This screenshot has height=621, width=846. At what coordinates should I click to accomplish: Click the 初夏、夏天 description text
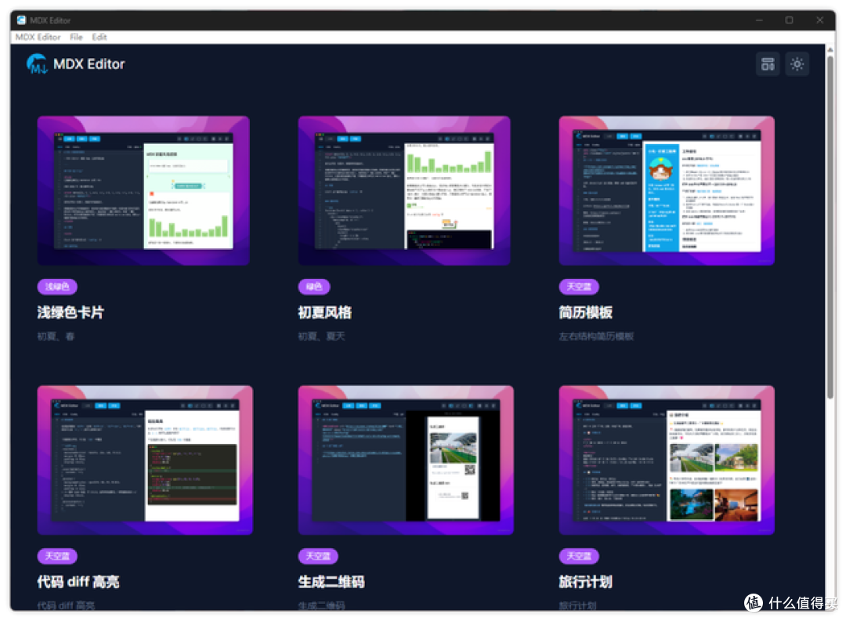click(322, 336)
